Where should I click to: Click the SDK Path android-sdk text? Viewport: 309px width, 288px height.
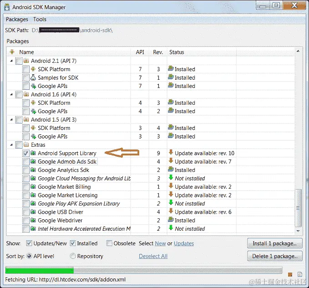(96, 30)
